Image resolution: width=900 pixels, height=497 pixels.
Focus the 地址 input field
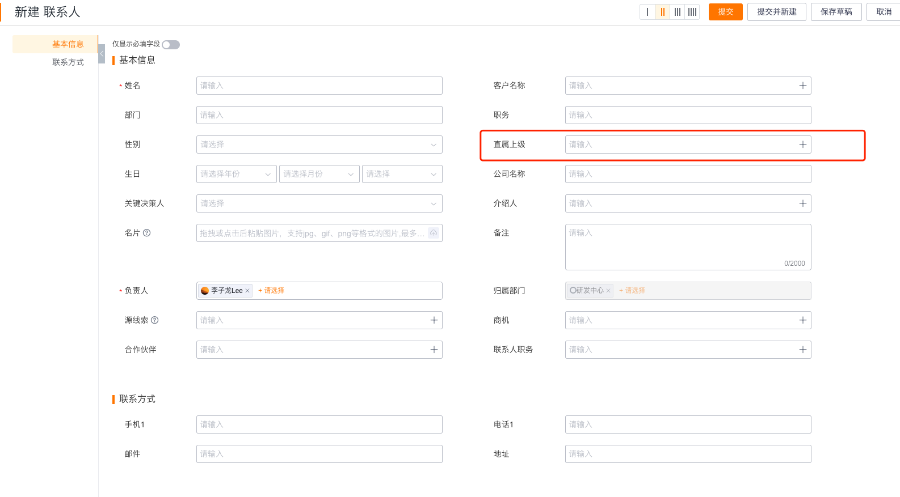coord(688,454)
